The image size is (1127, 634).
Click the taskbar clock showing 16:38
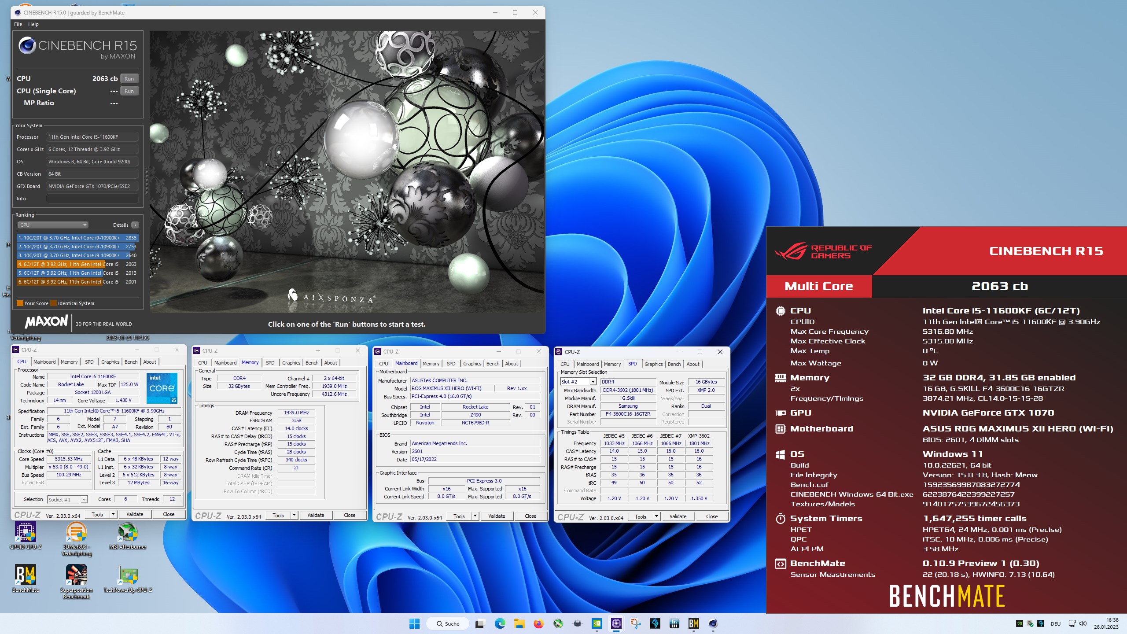coord(1106,623)
